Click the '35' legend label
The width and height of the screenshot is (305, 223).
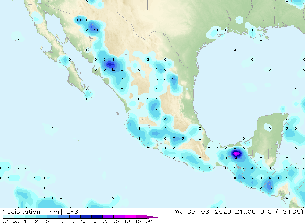(116, 221)
